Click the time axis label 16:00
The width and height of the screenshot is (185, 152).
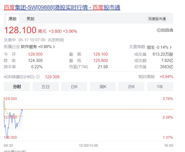(169, 145)
